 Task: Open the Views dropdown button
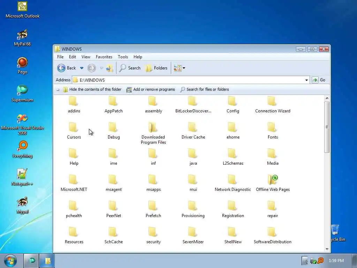tap(180, 68)
